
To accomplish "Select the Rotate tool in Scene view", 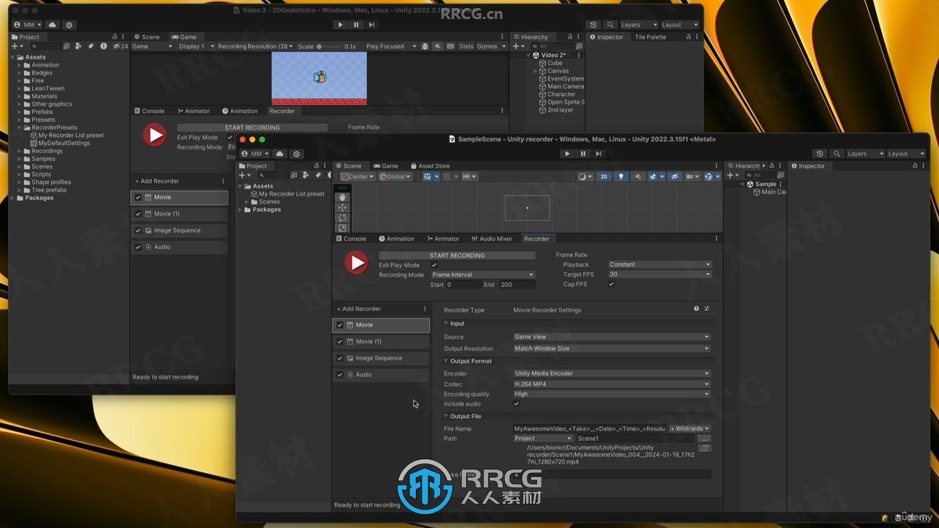I will pos(343,218).
